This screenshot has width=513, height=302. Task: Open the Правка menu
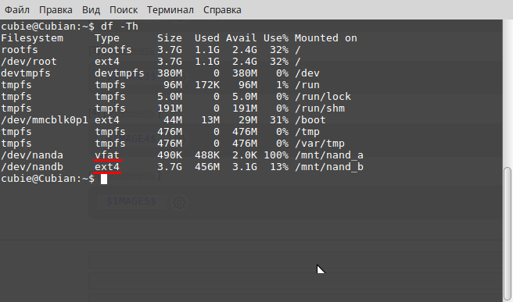pos(56,10)
